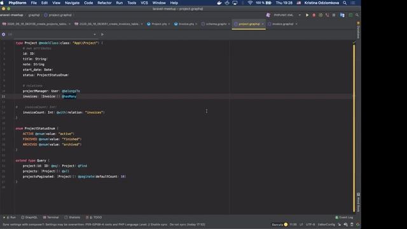Open the File menu
This screenshot has width=407, height=229.
coord(34,3)
